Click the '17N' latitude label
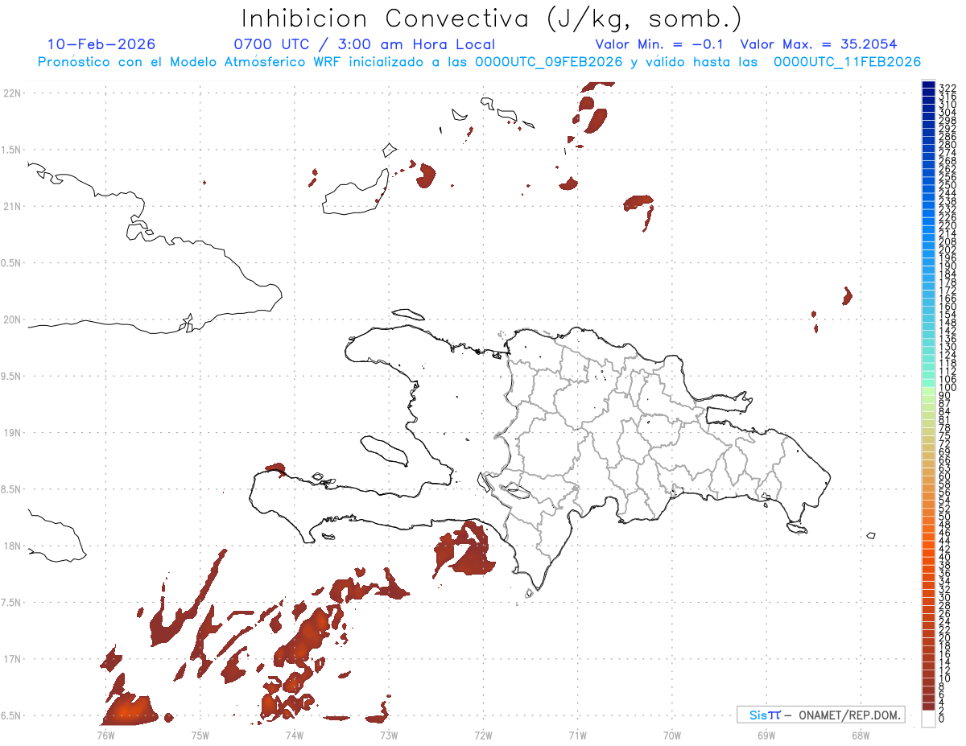Image resolution: width=966 pixels, height=746 pixels. pyautogui.click(x=11, y=659)
